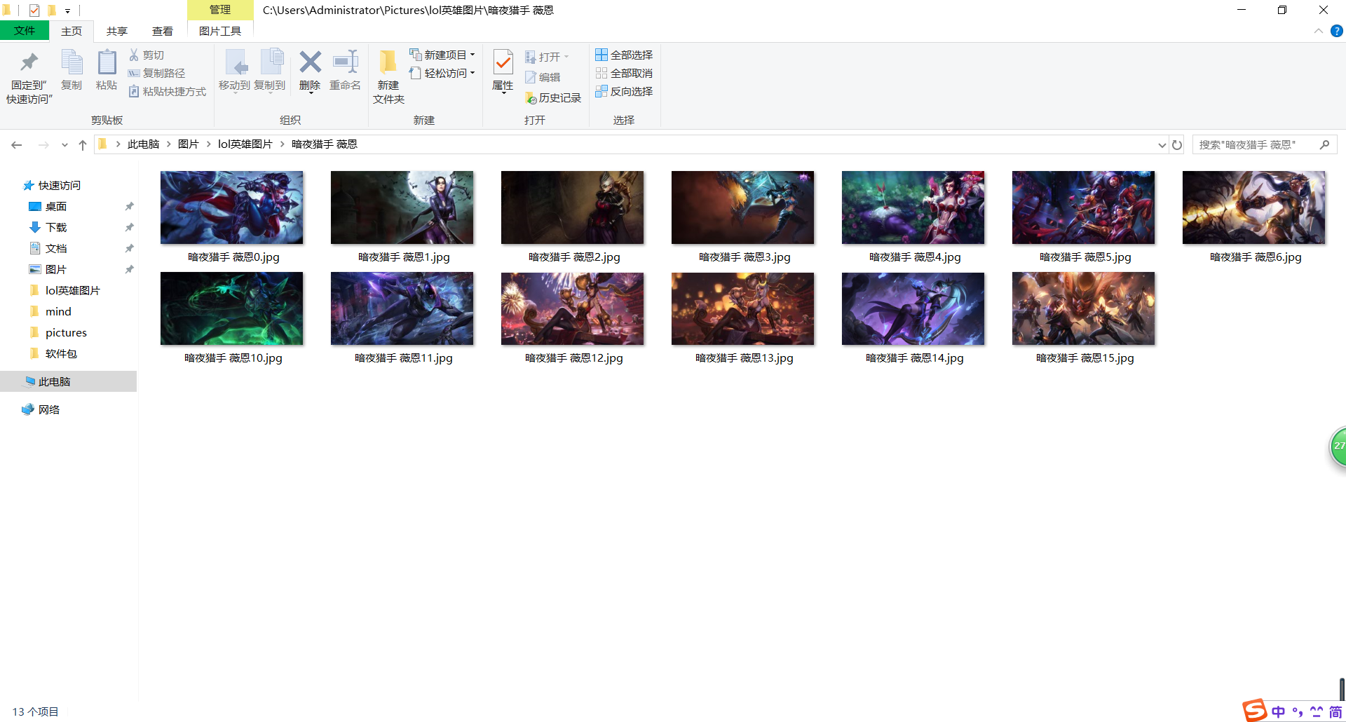Open the Picture Tools (图片工具) tab
The width and height of the screenshot is (1346, 722).
tap(220, 31)
